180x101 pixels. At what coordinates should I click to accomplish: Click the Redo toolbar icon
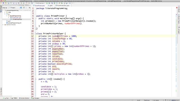[11, 3]
